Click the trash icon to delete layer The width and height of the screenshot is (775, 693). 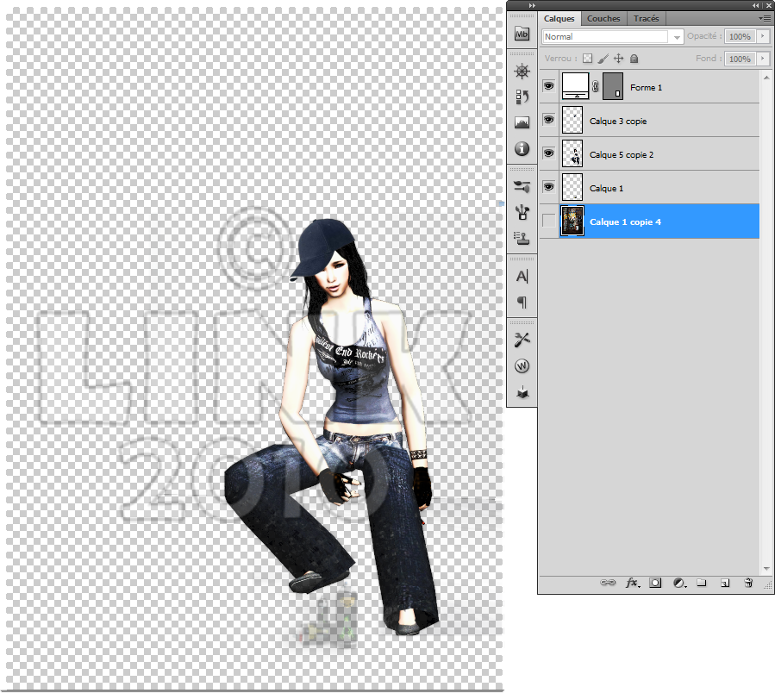tap(748, 584)
